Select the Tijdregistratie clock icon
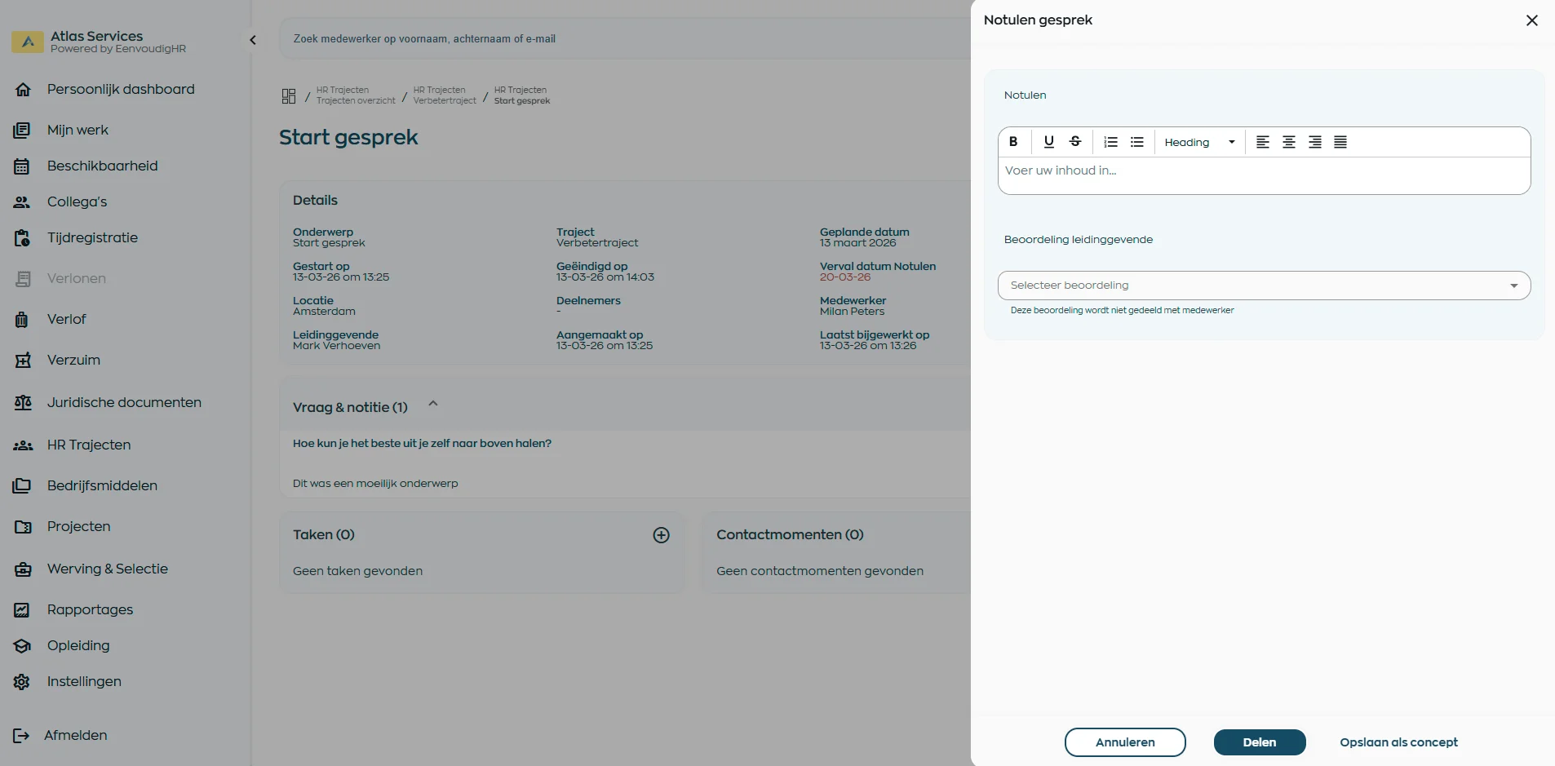The width and height of the screenshot is (1555, 766). point(22,238)
